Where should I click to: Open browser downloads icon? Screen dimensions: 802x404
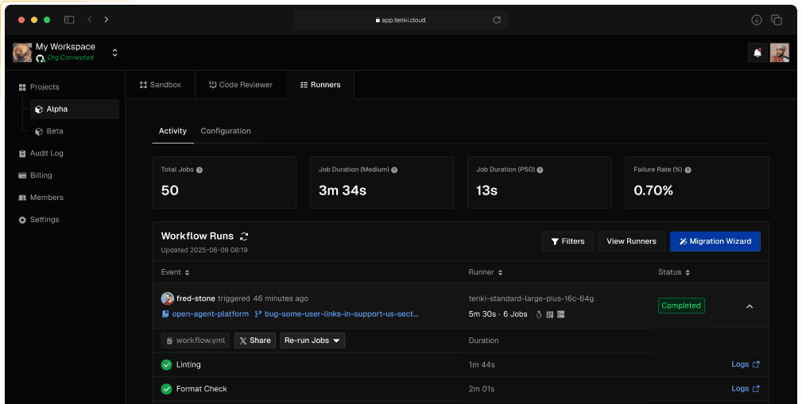pyautogui.click(x=757, y=19)
